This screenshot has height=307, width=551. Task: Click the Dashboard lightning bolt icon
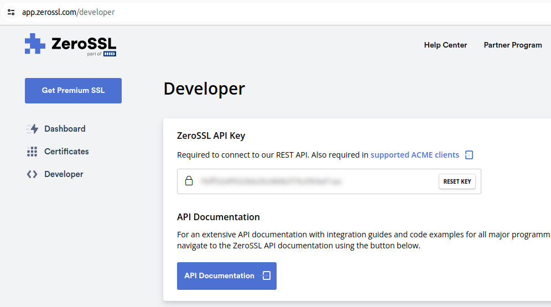coord(32,129)
